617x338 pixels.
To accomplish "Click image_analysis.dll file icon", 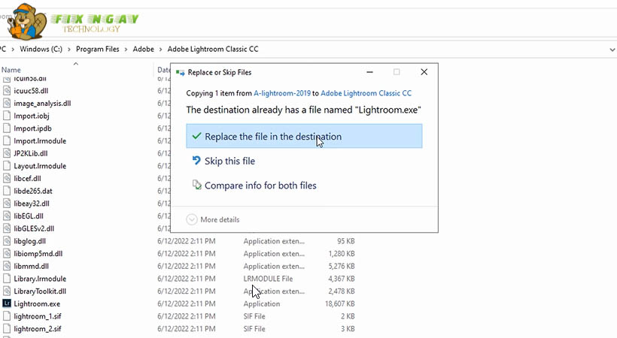I will [6, 103].
